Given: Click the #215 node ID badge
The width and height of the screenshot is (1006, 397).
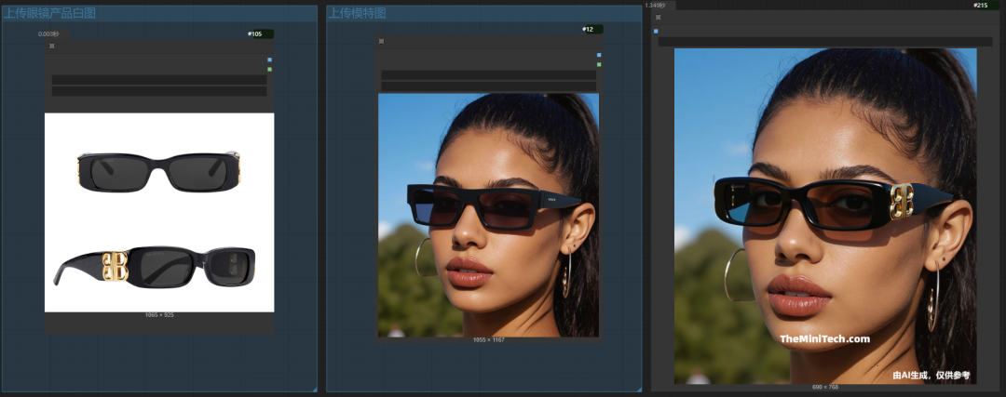Looking at the screenshot, I should click(x=980, y=6).
